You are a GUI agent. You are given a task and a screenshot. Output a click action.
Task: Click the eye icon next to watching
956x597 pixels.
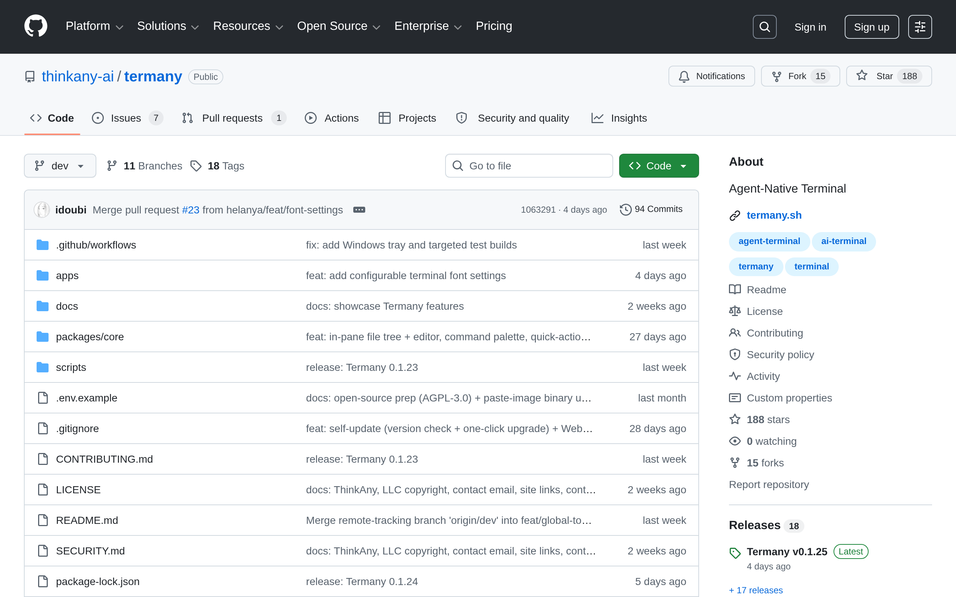pyautogui.click(x=735, y=441)
